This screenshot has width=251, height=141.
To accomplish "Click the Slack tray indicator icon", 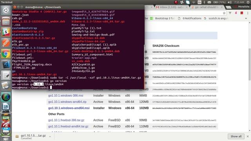I will 182,2.
